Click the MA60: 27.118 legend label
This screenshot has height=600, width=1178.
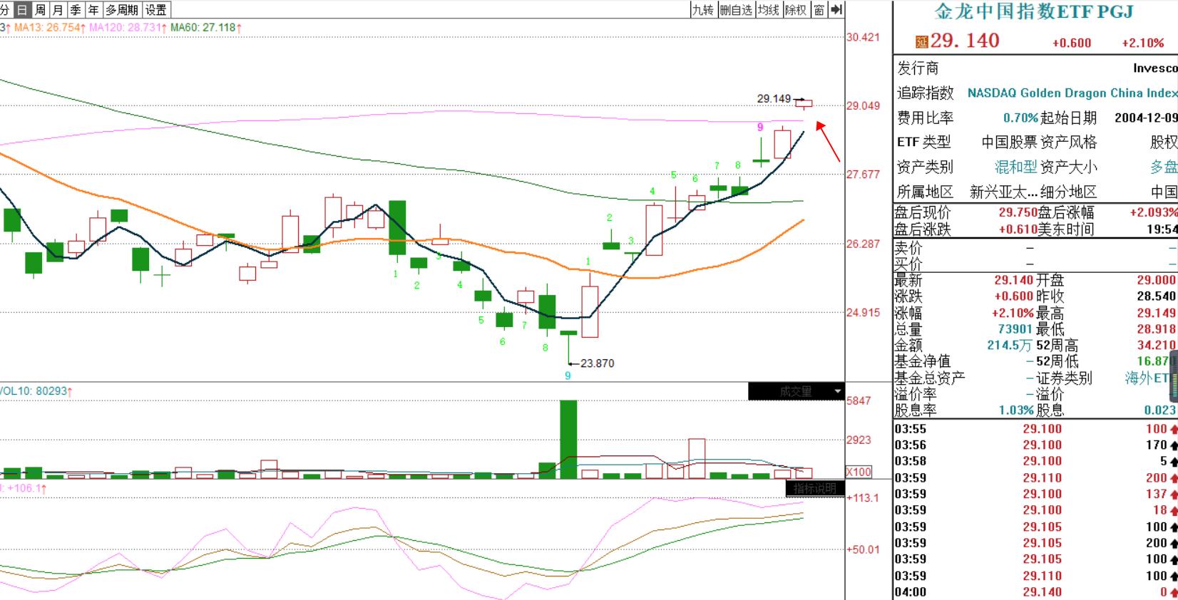coord(206,28)
